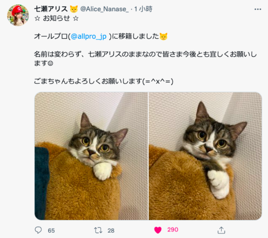Click the retweet arrows icon
Screen dimensions: 268x238
tap(98, 230)
